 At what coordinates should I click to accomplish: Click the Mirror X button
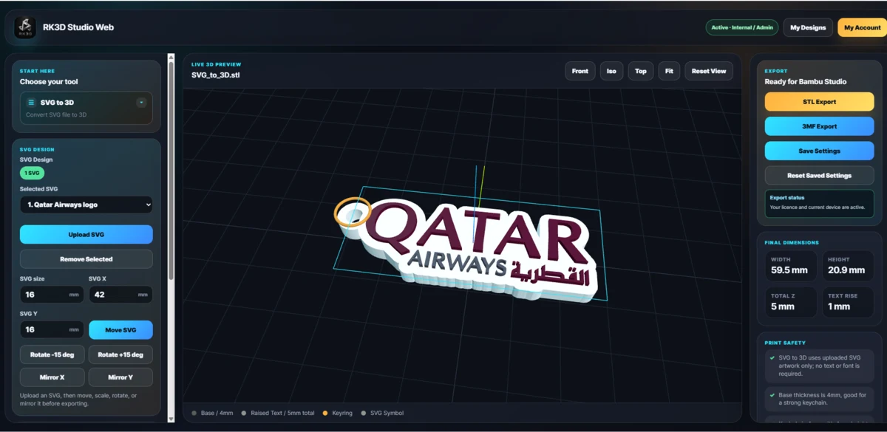(52, 377)
